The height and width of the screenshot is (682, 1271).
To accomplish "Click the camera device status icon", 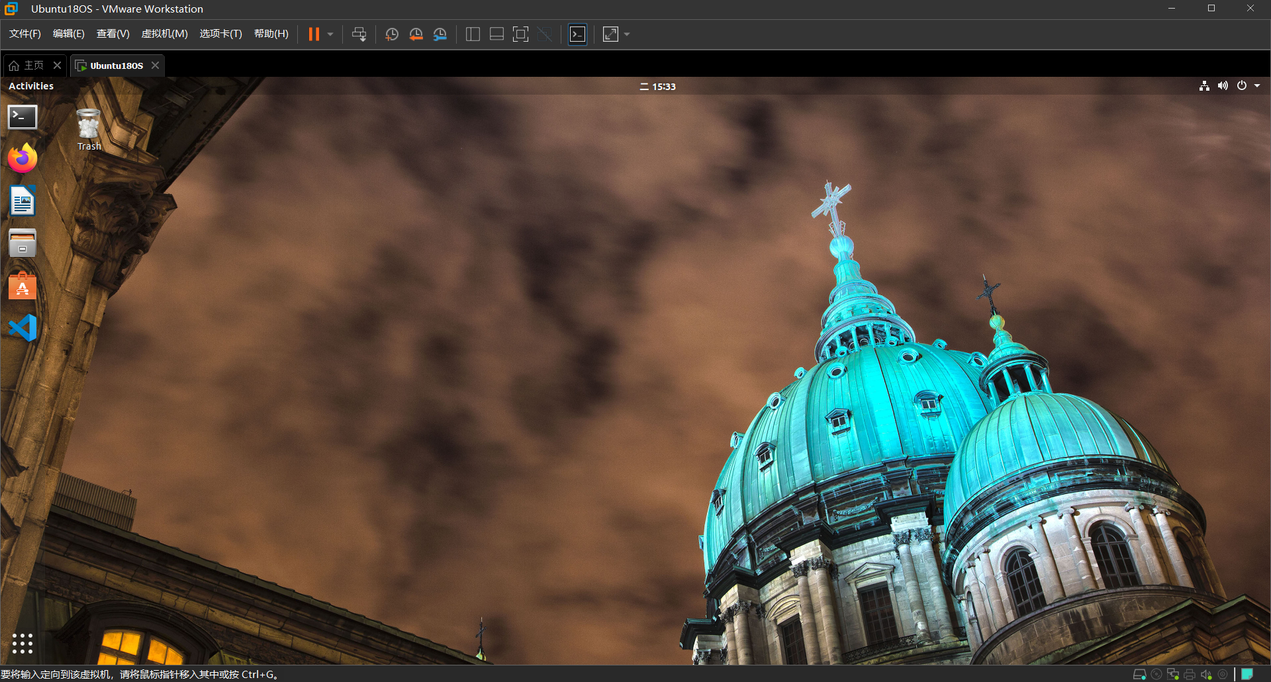I will tap(1223, 675).
